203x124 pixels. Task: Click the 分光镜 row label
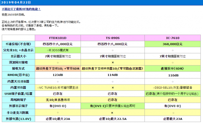click(x=18, y=50)
